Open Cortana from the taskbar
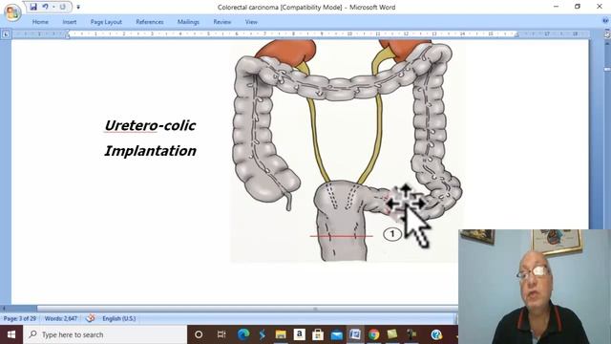Image resolution: width=611 pixels, height=344 pixels. point(199,334)
